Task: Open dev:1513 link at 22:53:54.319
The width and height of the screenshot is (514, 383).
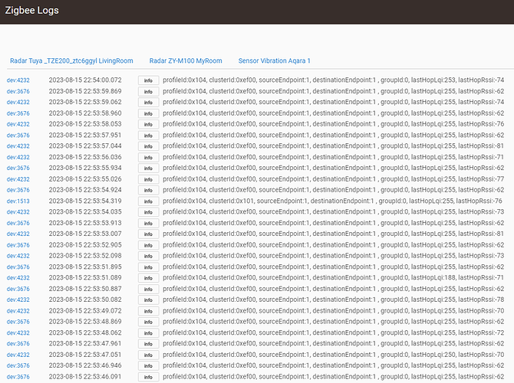Action: pyautogui.click(x=18, y=201)
